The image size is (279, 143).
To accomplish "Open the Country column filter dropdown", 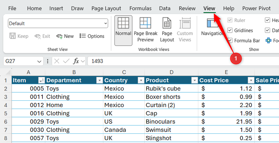I will click(141, 81).
